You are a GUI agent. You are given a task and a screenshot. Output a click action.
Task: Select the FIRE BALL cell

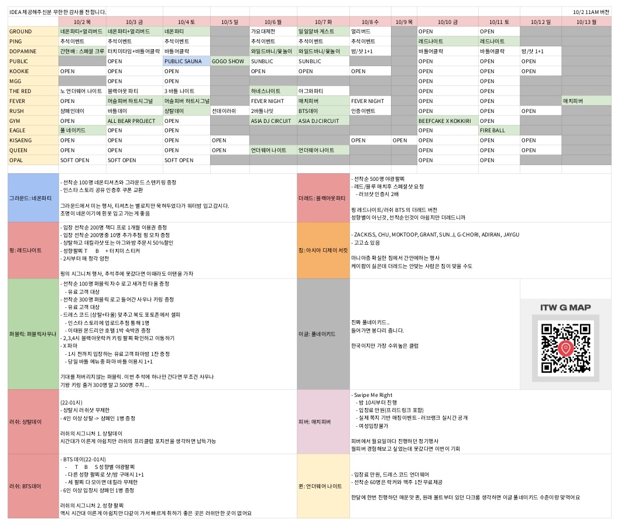coord(498,131)
